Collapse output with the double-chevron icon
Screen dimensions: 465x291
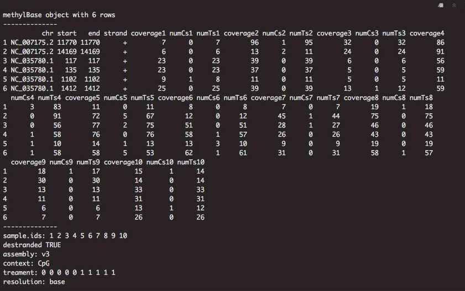454,6
